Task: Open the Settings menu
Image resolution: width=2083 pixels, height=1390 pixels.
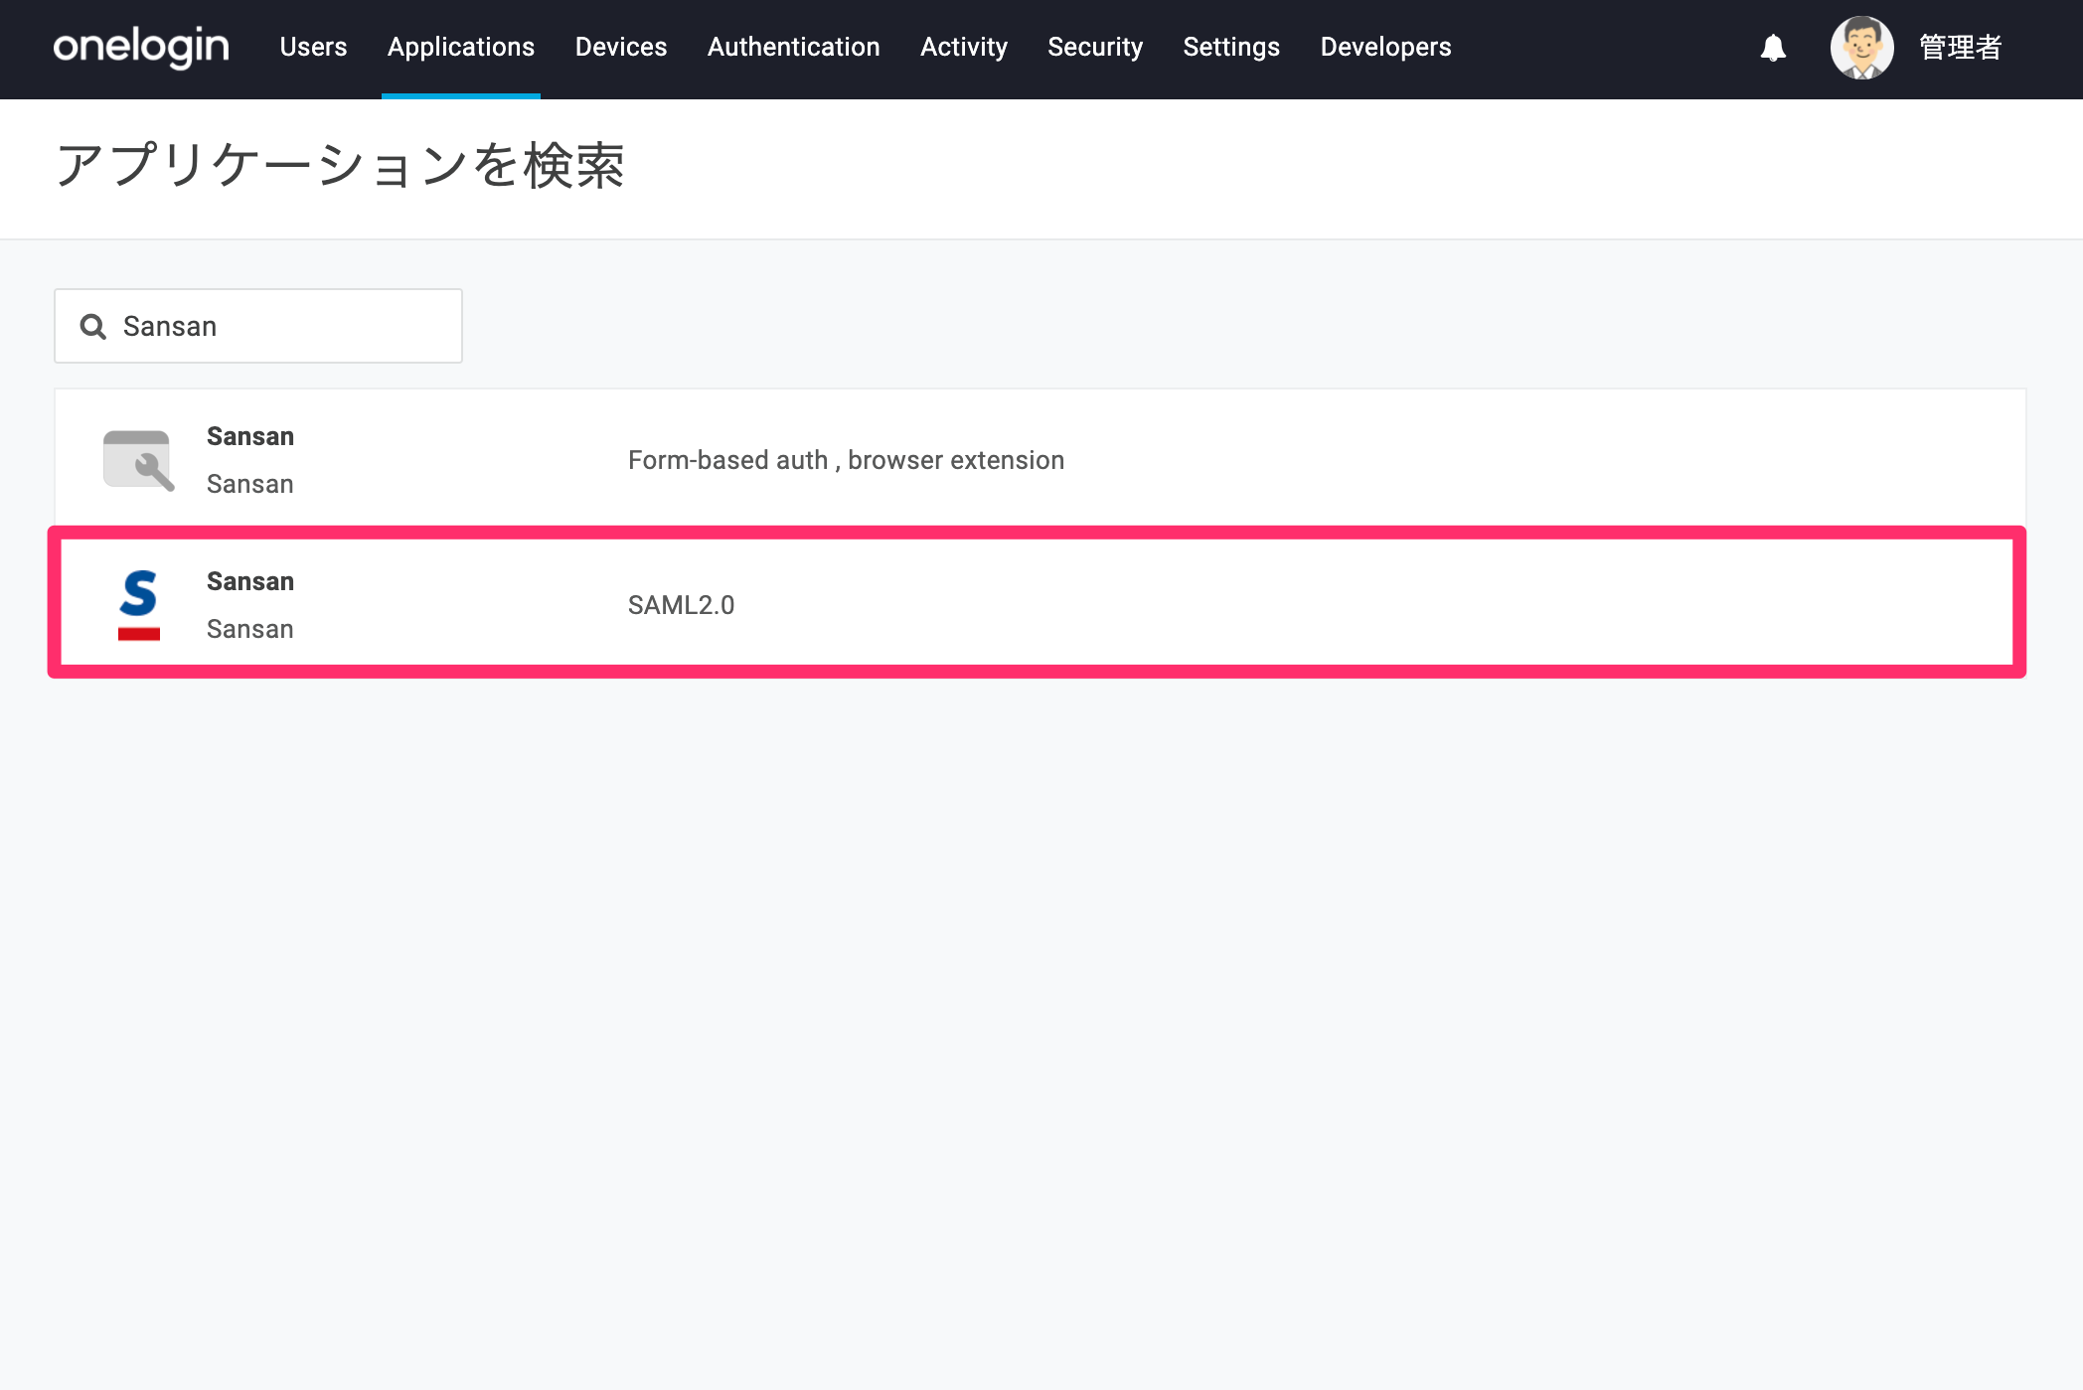Action: [x=1231, y=47]
